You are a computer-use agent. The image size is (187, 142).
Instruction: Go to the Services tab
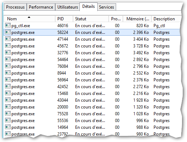click(107, 7)
